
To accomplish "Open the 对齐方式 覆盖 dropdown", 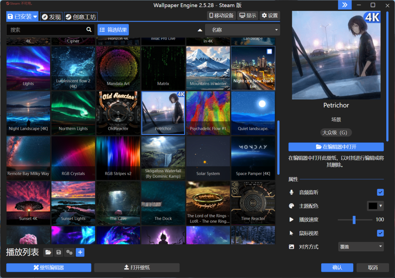I will [361, 247].
